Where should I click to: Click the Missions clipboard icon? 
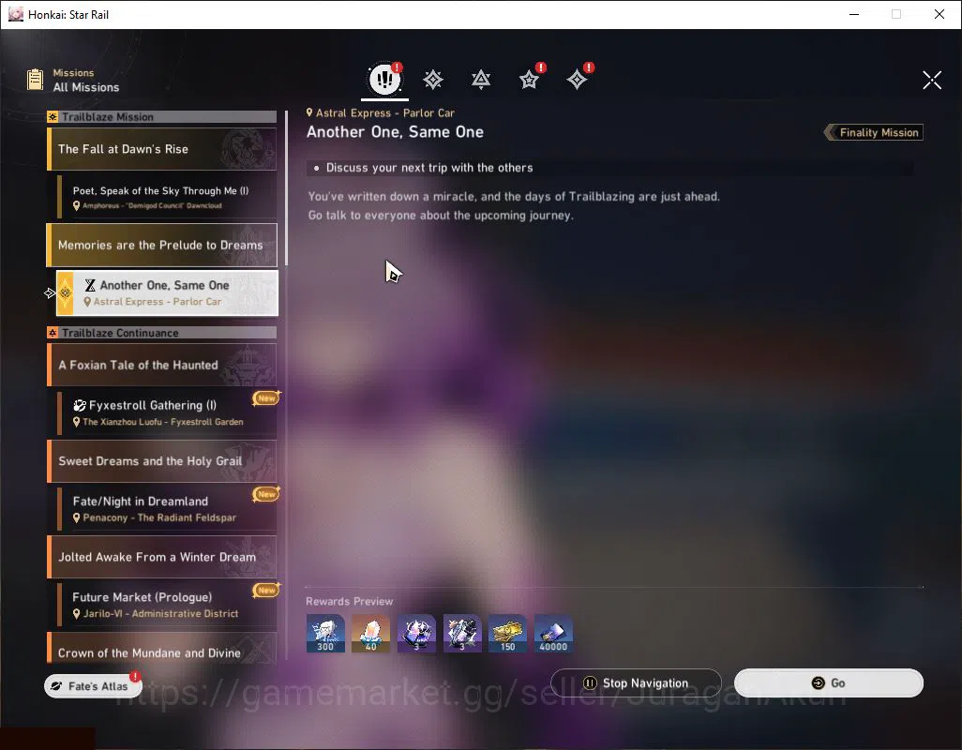(x=35, y=79)
